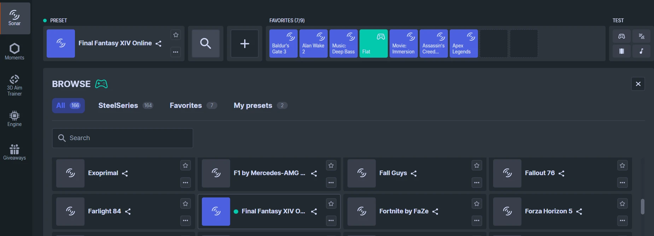
Task: Switch to the Favorites tab
Action: [193, 105]
